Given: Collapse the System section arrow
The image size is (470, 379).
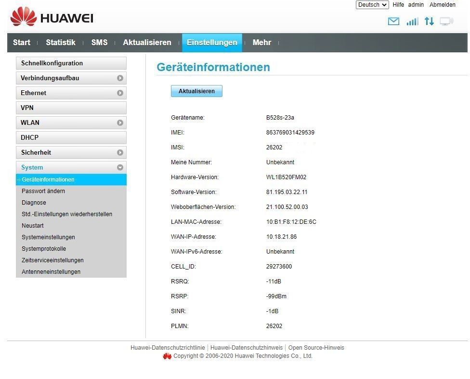Looking at the screenshot, I should tap(120, 167).
